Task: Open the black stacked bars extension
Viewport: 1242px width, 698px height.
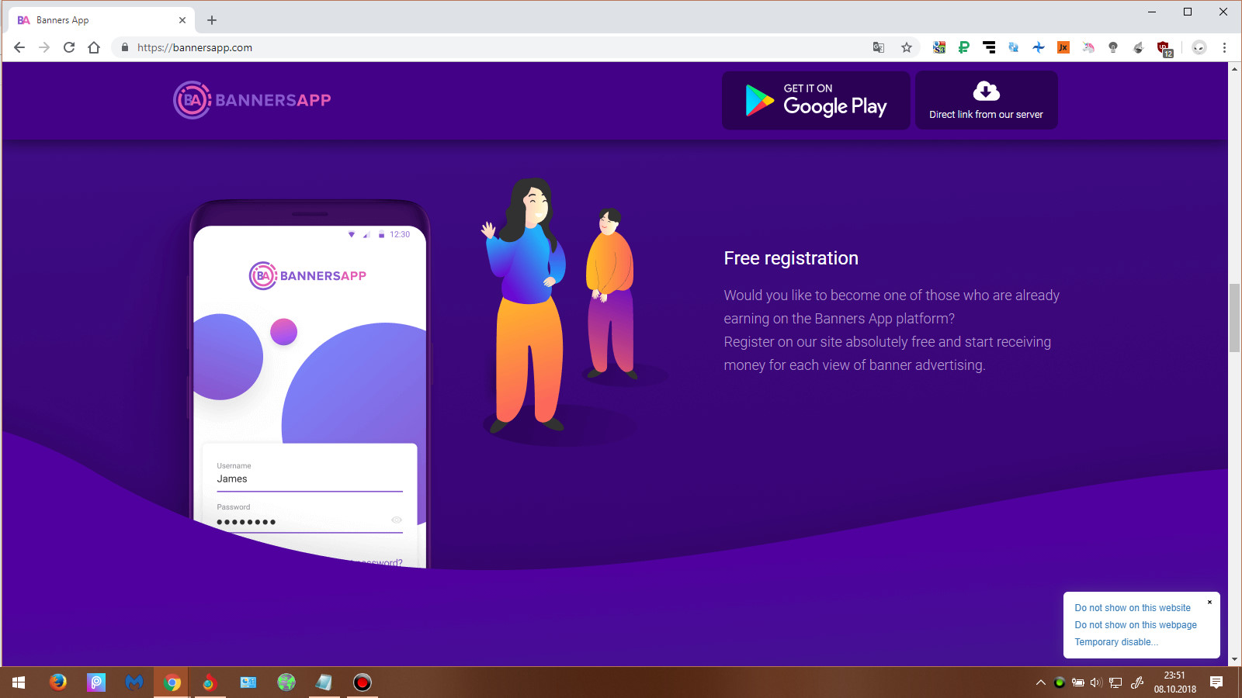Action: (989, 47)
